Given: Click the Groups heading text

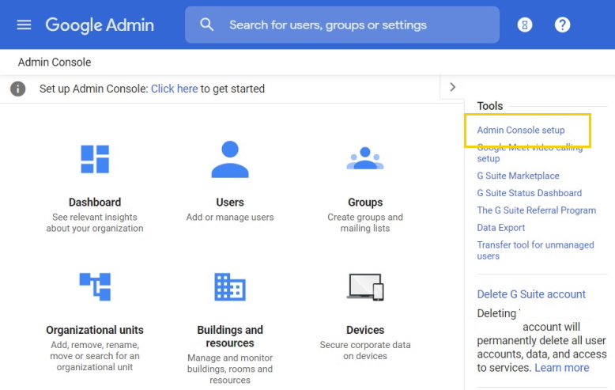Looking at the screenshot, I should pos(365,203).
